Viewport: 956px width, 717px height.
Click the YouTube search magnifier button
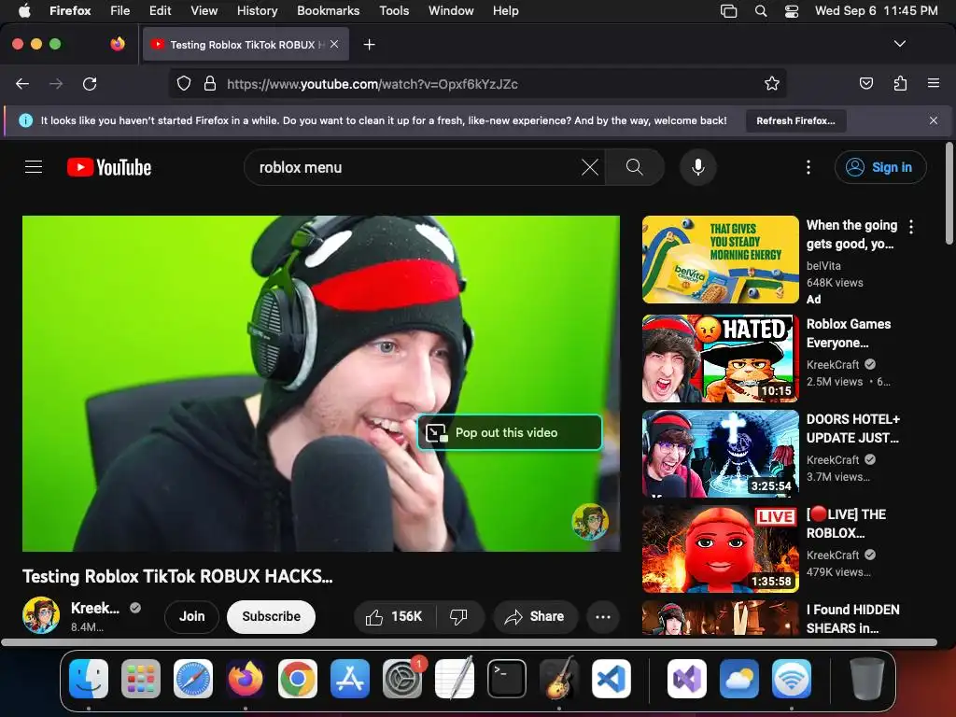pos(634,167)
